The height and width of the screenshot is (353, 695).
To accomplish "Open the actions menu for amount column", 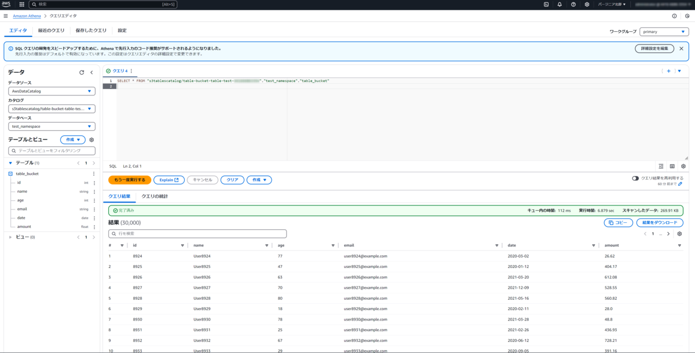I will pyautogui.click(x=94, y=227).
